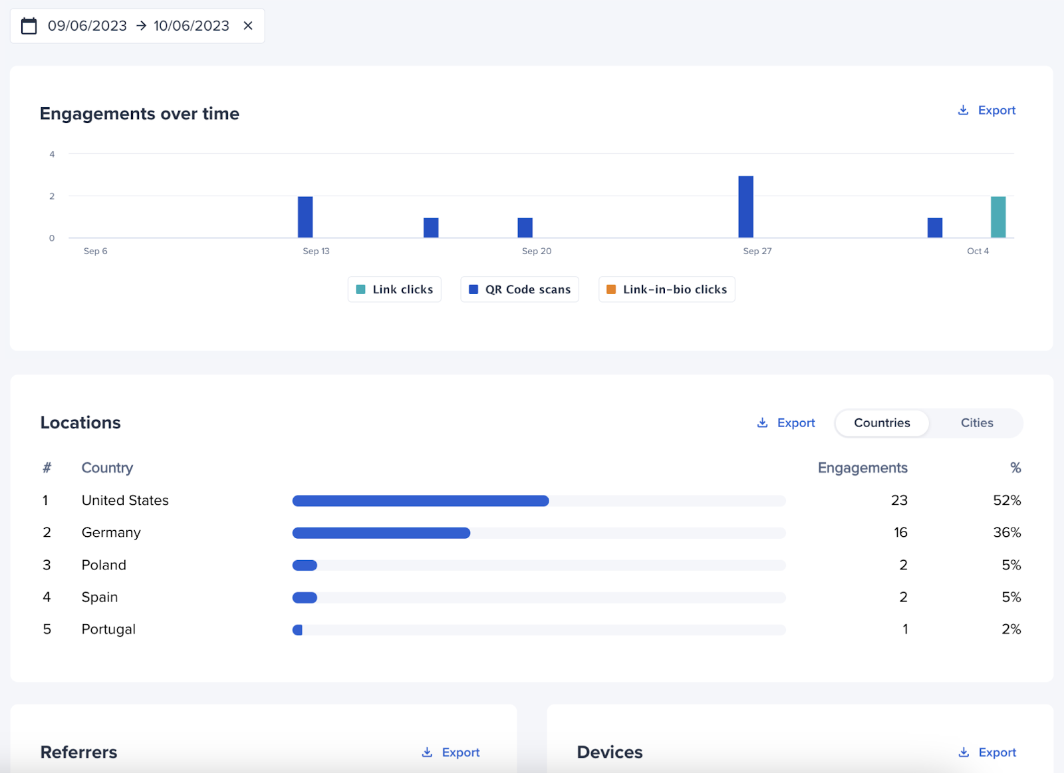Open the date range picker
This screenshot has width=1064, height=773.
[138, 25]
